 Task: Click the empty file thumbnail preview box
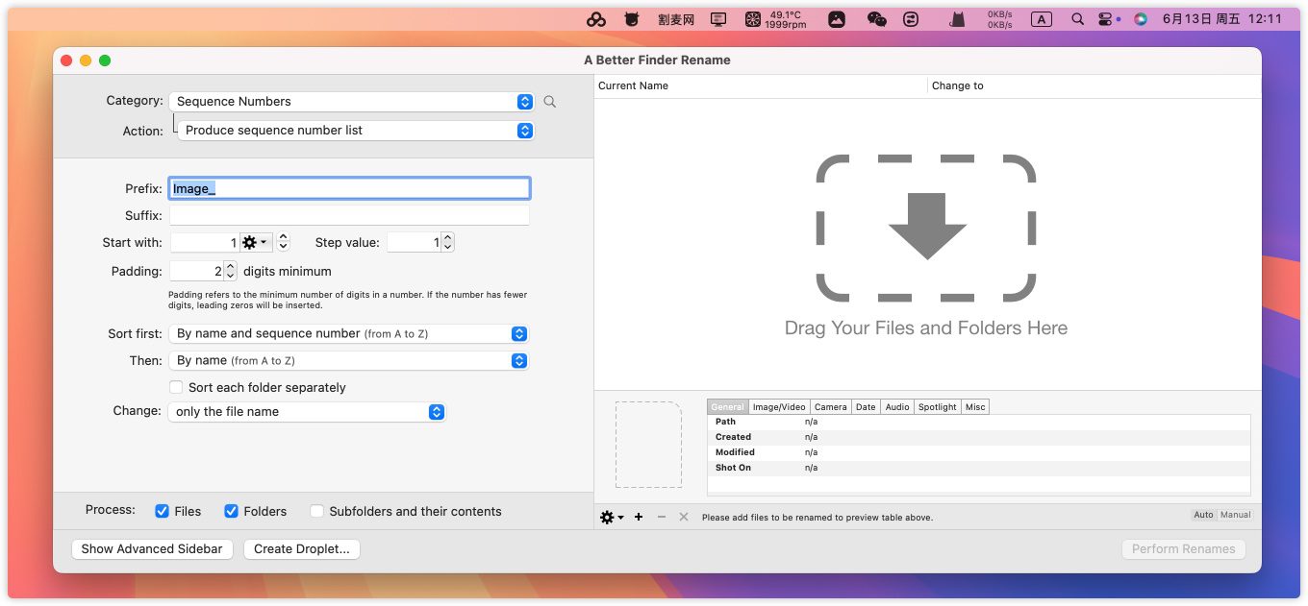point(648,445)
